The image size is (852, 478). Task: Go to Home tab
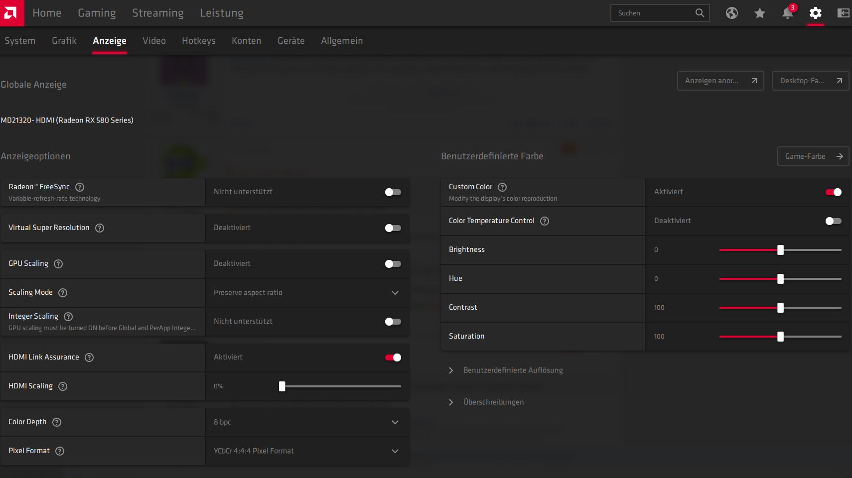click(x=47, y=13)
